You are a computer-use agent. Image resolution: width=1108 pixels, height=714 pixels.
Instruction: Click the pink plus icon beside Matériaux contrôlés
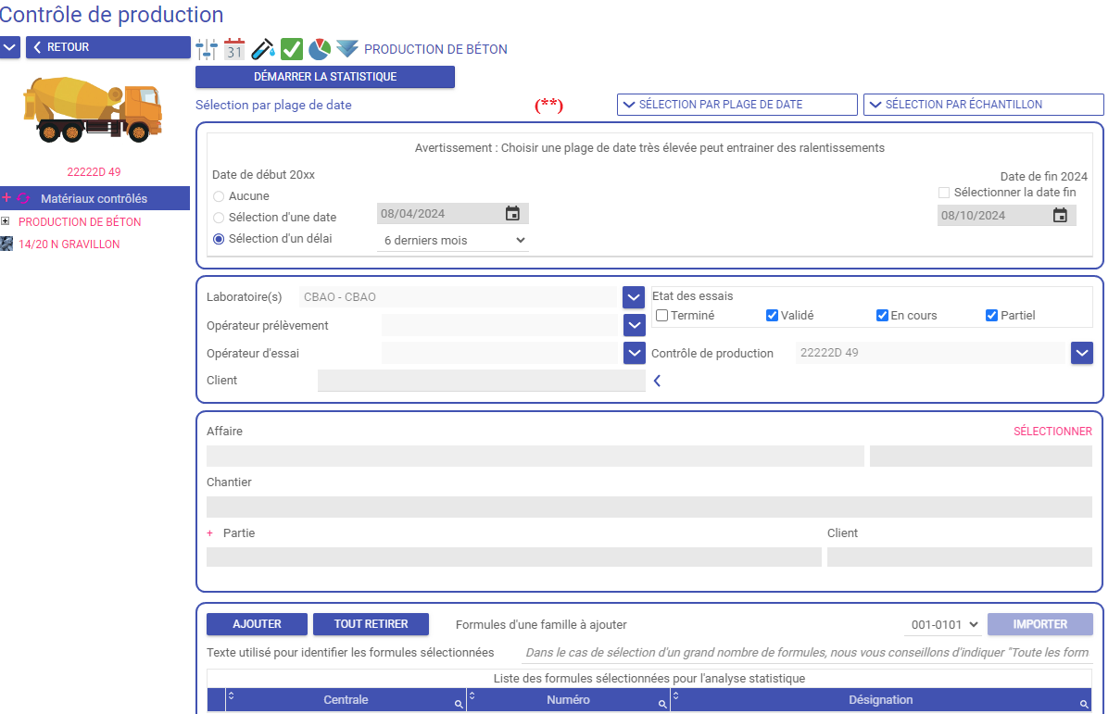[6, 198]
